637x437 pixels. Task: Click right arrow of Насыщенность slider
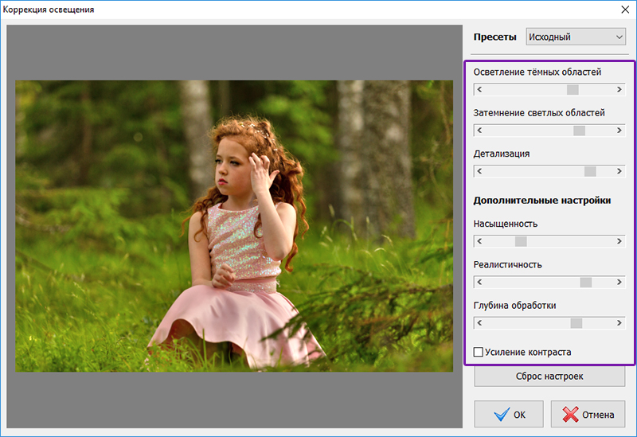pos(619,241)
